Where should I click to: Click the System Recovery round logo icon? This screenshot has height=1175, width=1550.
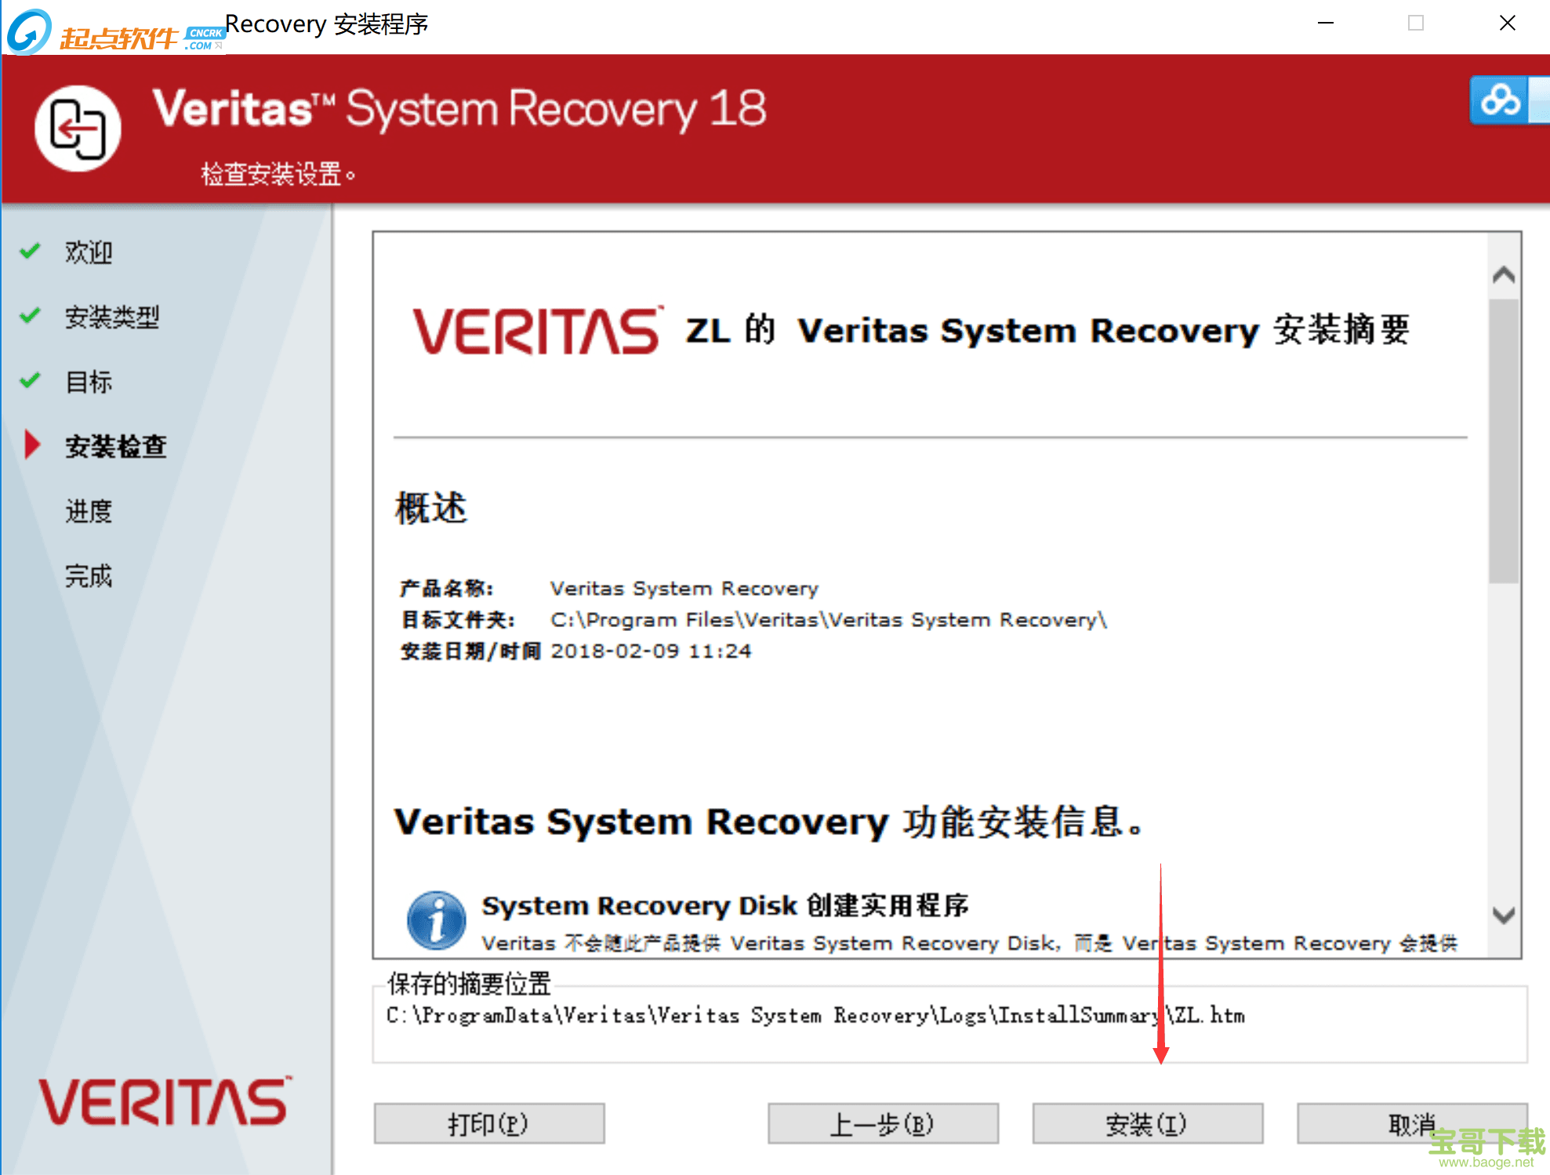[78, 129]
